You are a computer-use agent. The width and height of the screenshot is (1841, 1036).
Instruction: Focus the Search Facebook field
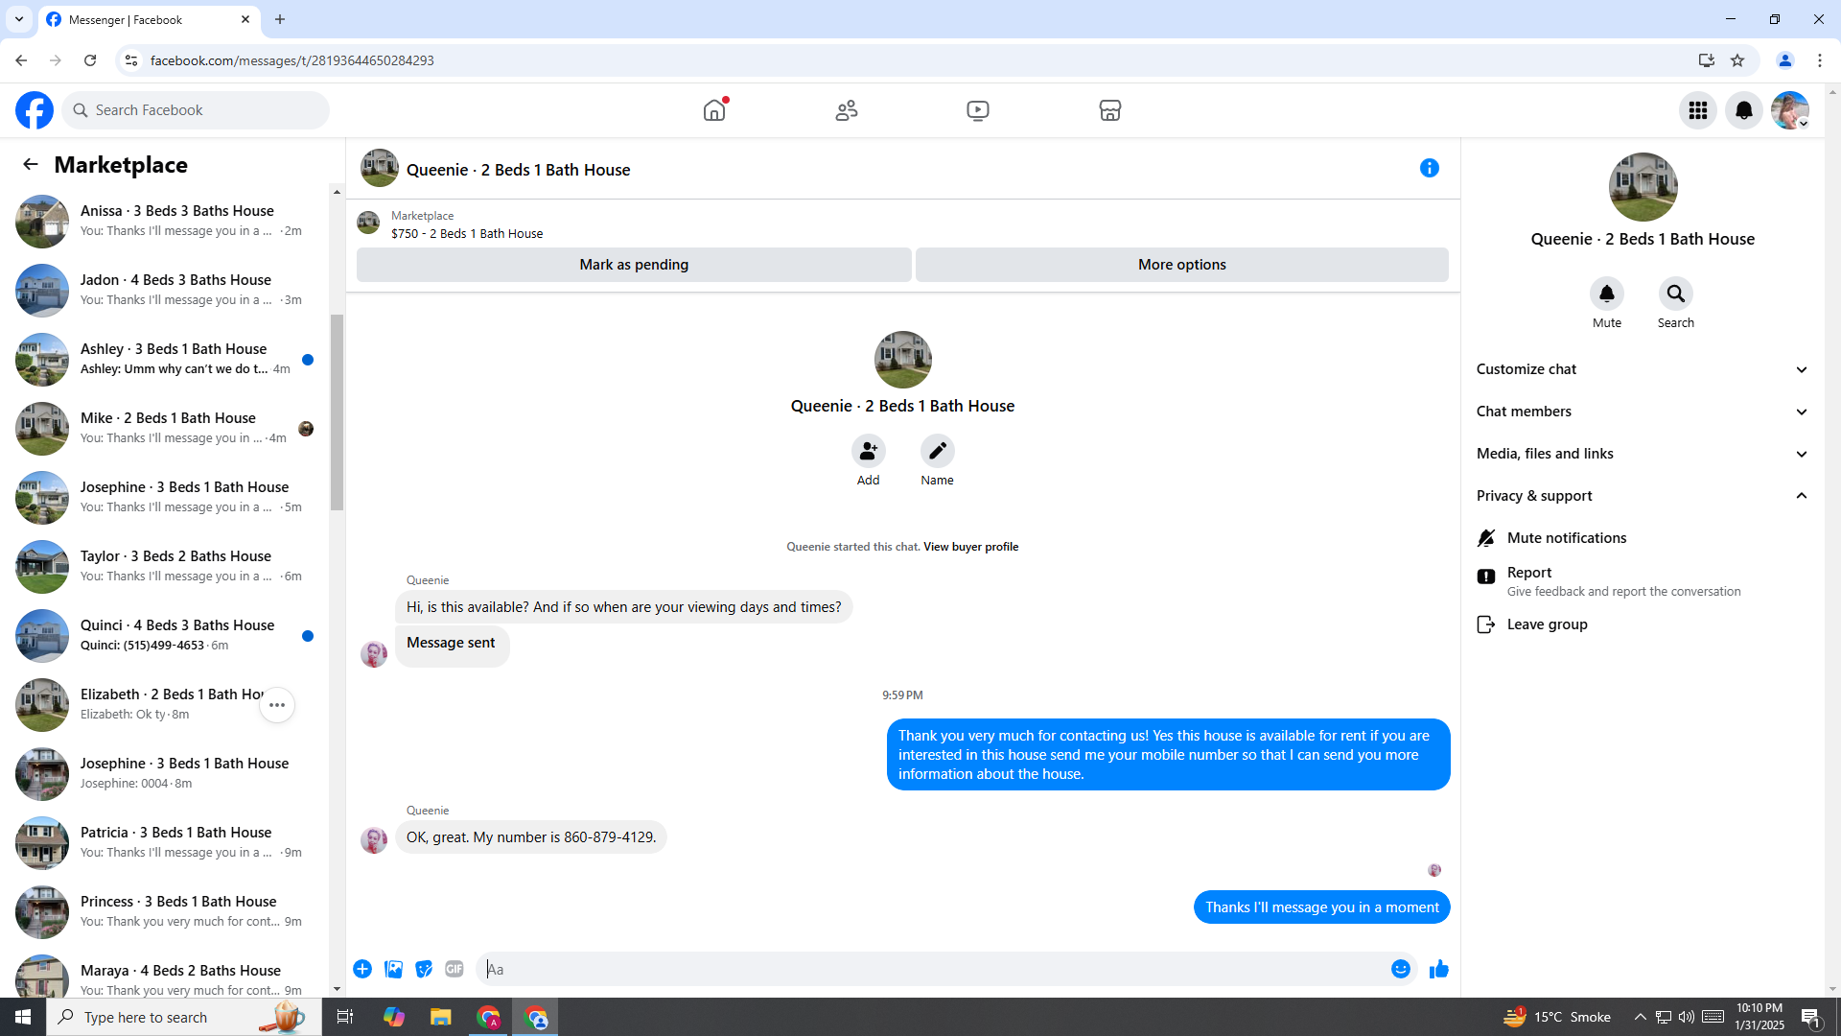[x=196, y=110]
